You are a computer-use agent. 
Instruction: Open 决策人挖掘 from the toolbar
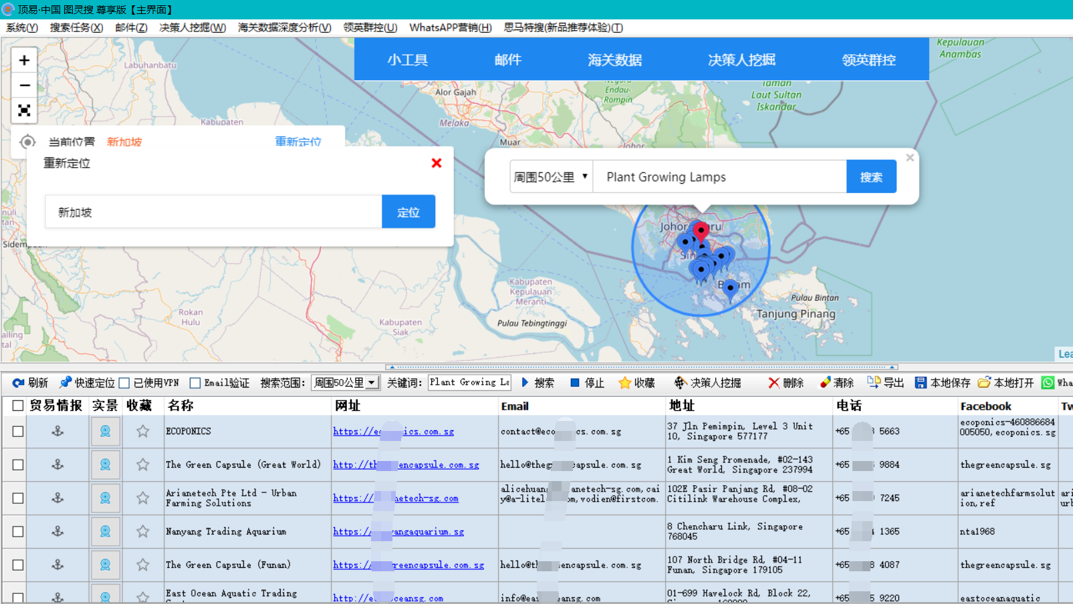pos(707,383)
